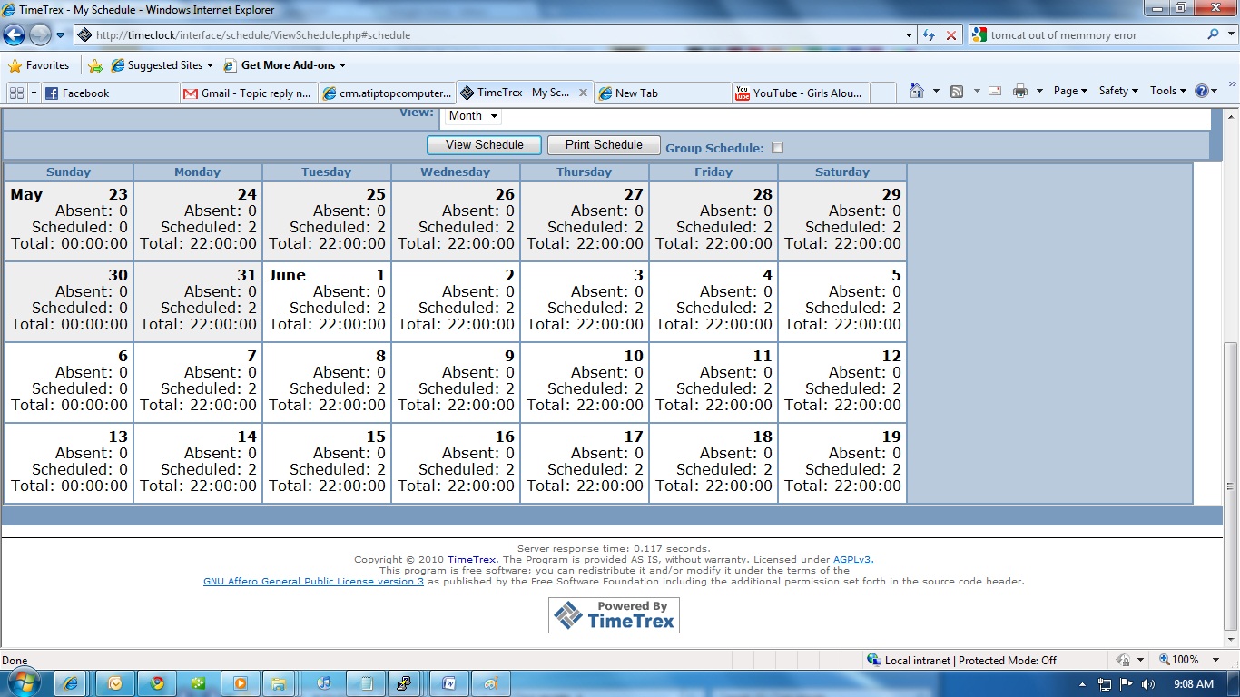Open the Quick Tabs grid icon
This screenshot has height=697, width=1240.
click(16, 93)
